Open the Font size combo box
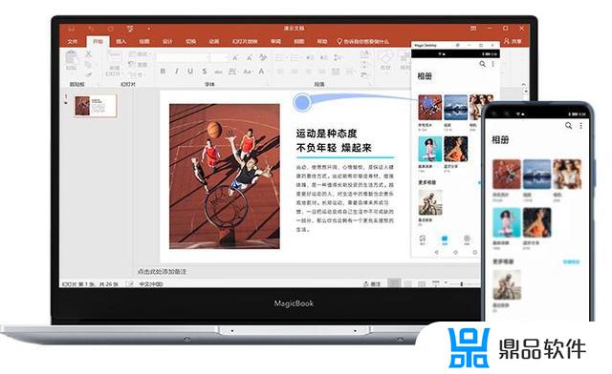The image size is (612, 374). pyautogui.click(x=219, y=57)
